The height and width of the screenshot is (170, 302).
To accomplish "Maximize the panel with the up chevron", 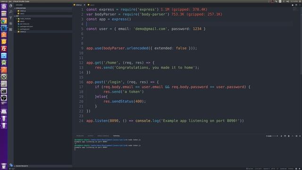I will pos(293,136).
